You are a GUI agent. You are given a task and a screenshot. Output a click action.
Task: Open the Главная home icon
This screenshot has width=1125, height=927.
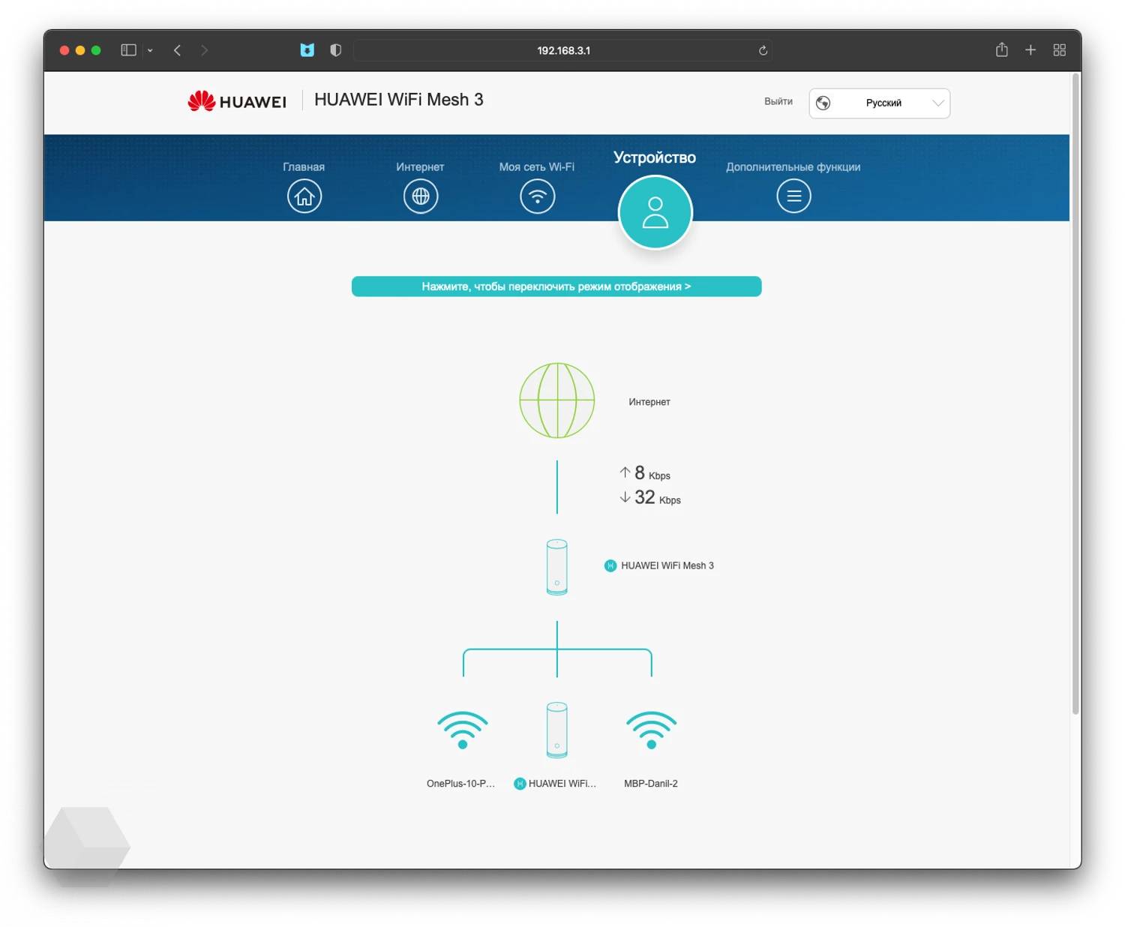(304, 196)
